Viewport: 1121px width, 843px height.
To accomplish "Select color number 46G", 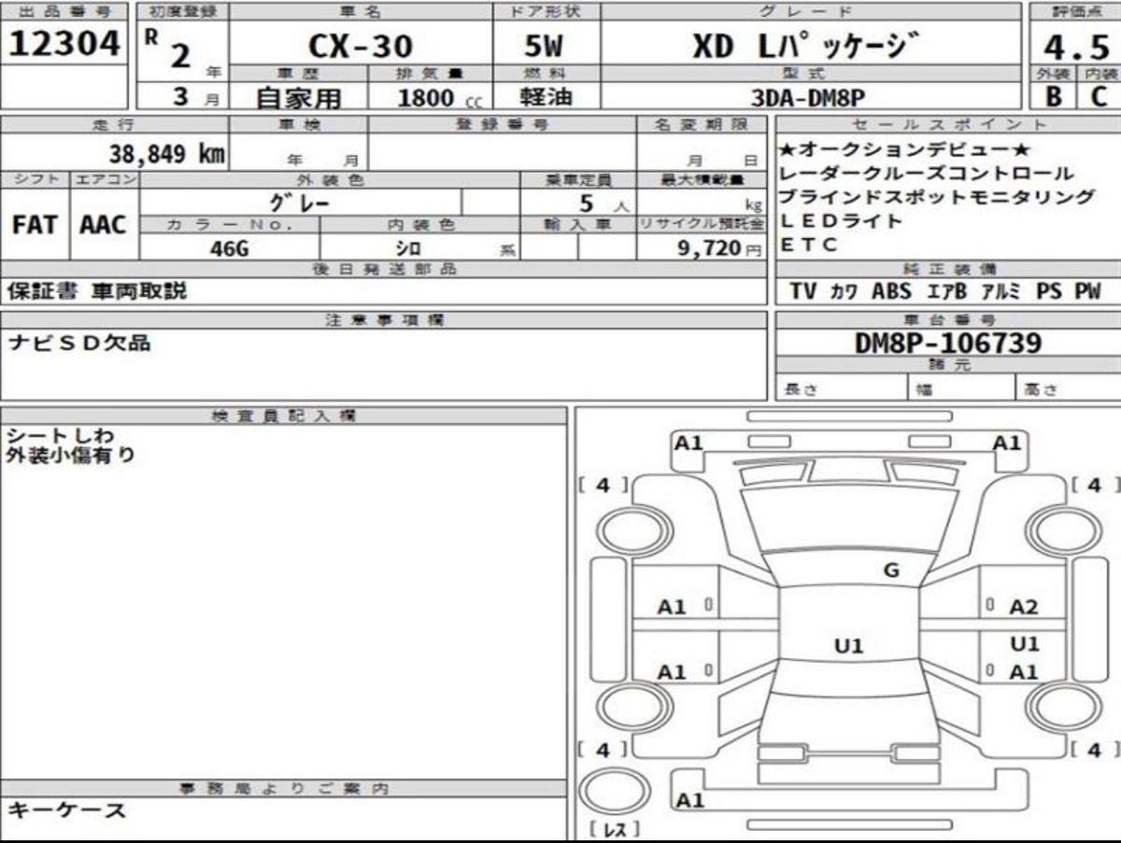I will pos(229,248).
